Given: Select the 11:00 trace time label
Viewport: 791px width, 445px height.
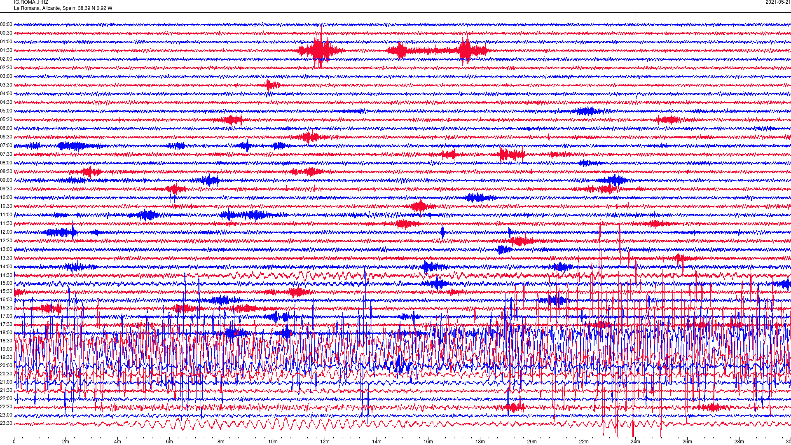Looking at the screenshot, I should 6,215.
